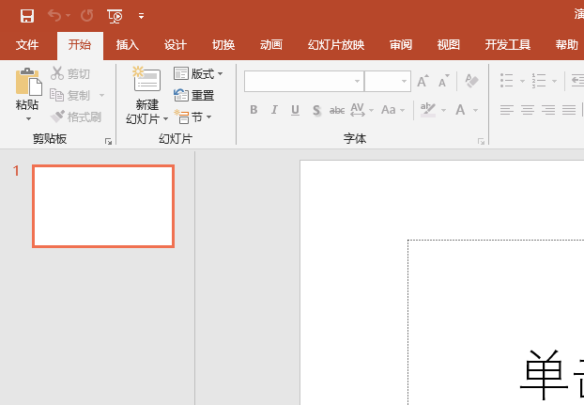Increase font size with larger A
The height and width of the screenshot is (405, 584).
[x=423, y=81]
